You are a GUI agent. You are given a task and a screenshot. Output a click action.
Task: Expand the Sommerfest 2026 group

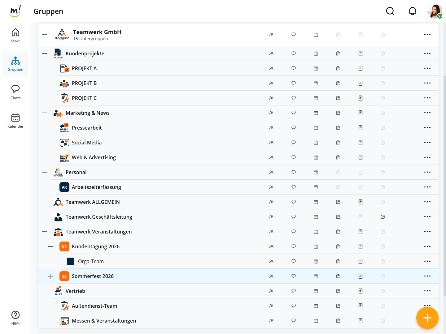tap(51, 276)
